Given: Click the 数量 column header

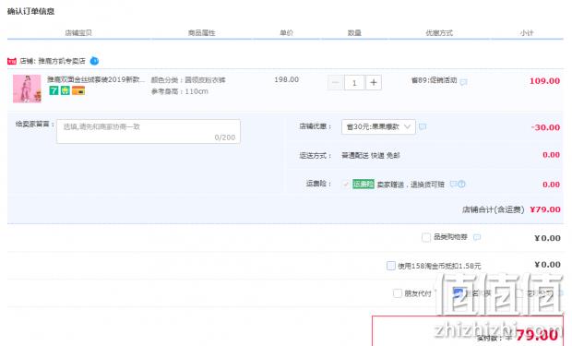Looking at the screenshot, I should [x=354, y=33].
